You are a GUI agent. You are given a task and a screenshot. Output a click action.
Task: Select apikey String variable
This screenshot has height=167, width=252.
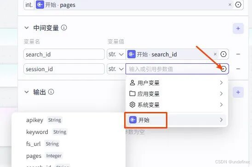44,120
